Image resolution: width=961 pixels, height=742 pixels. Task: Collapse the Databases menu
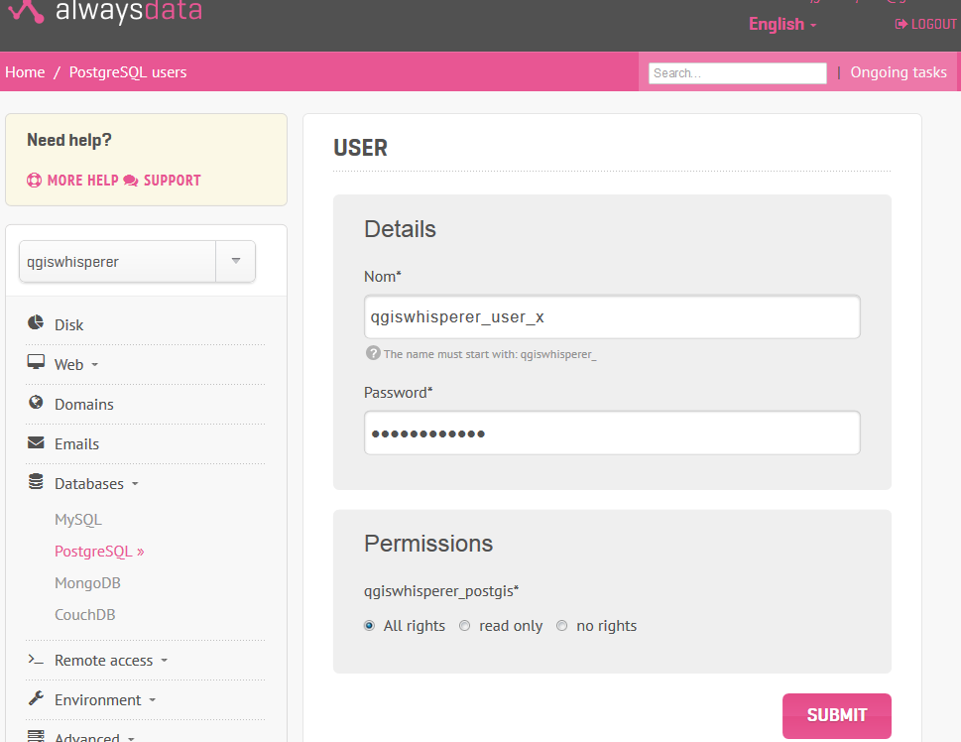point(96,484)
